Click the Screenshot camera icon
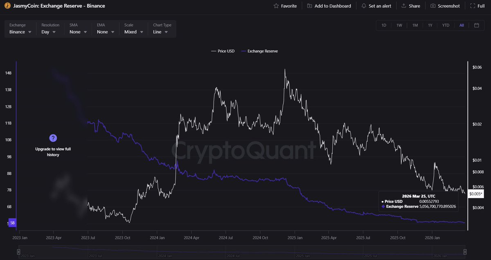Image resolution: width=491 pixels, height=260 pixels. tap(433, 6)
